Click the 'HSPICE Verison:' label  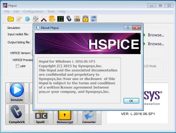point(20,53)
